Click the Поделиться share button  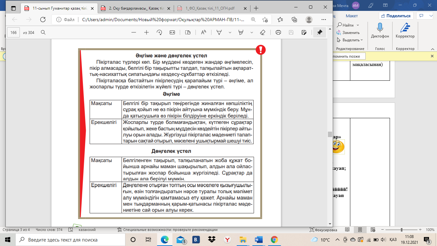pos(396,16)
